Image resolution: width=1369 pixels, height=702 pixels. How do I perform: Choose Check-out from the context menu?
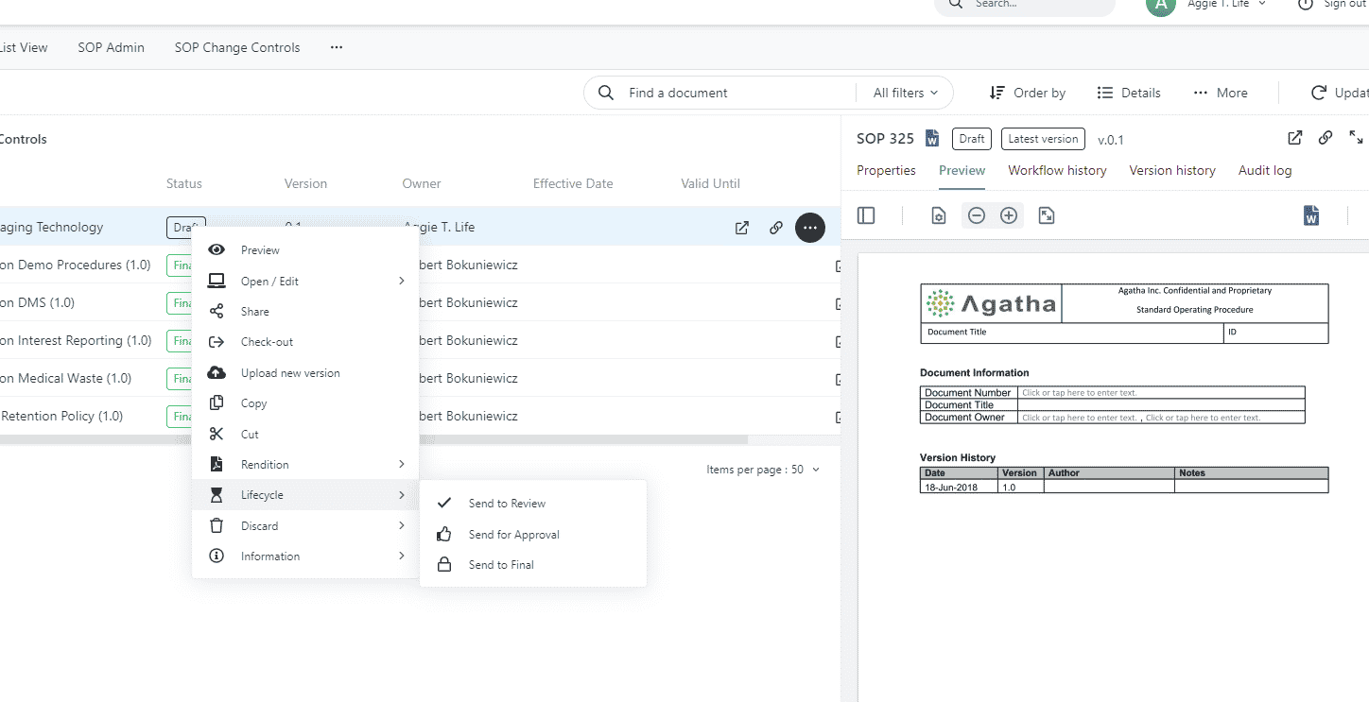305,342
